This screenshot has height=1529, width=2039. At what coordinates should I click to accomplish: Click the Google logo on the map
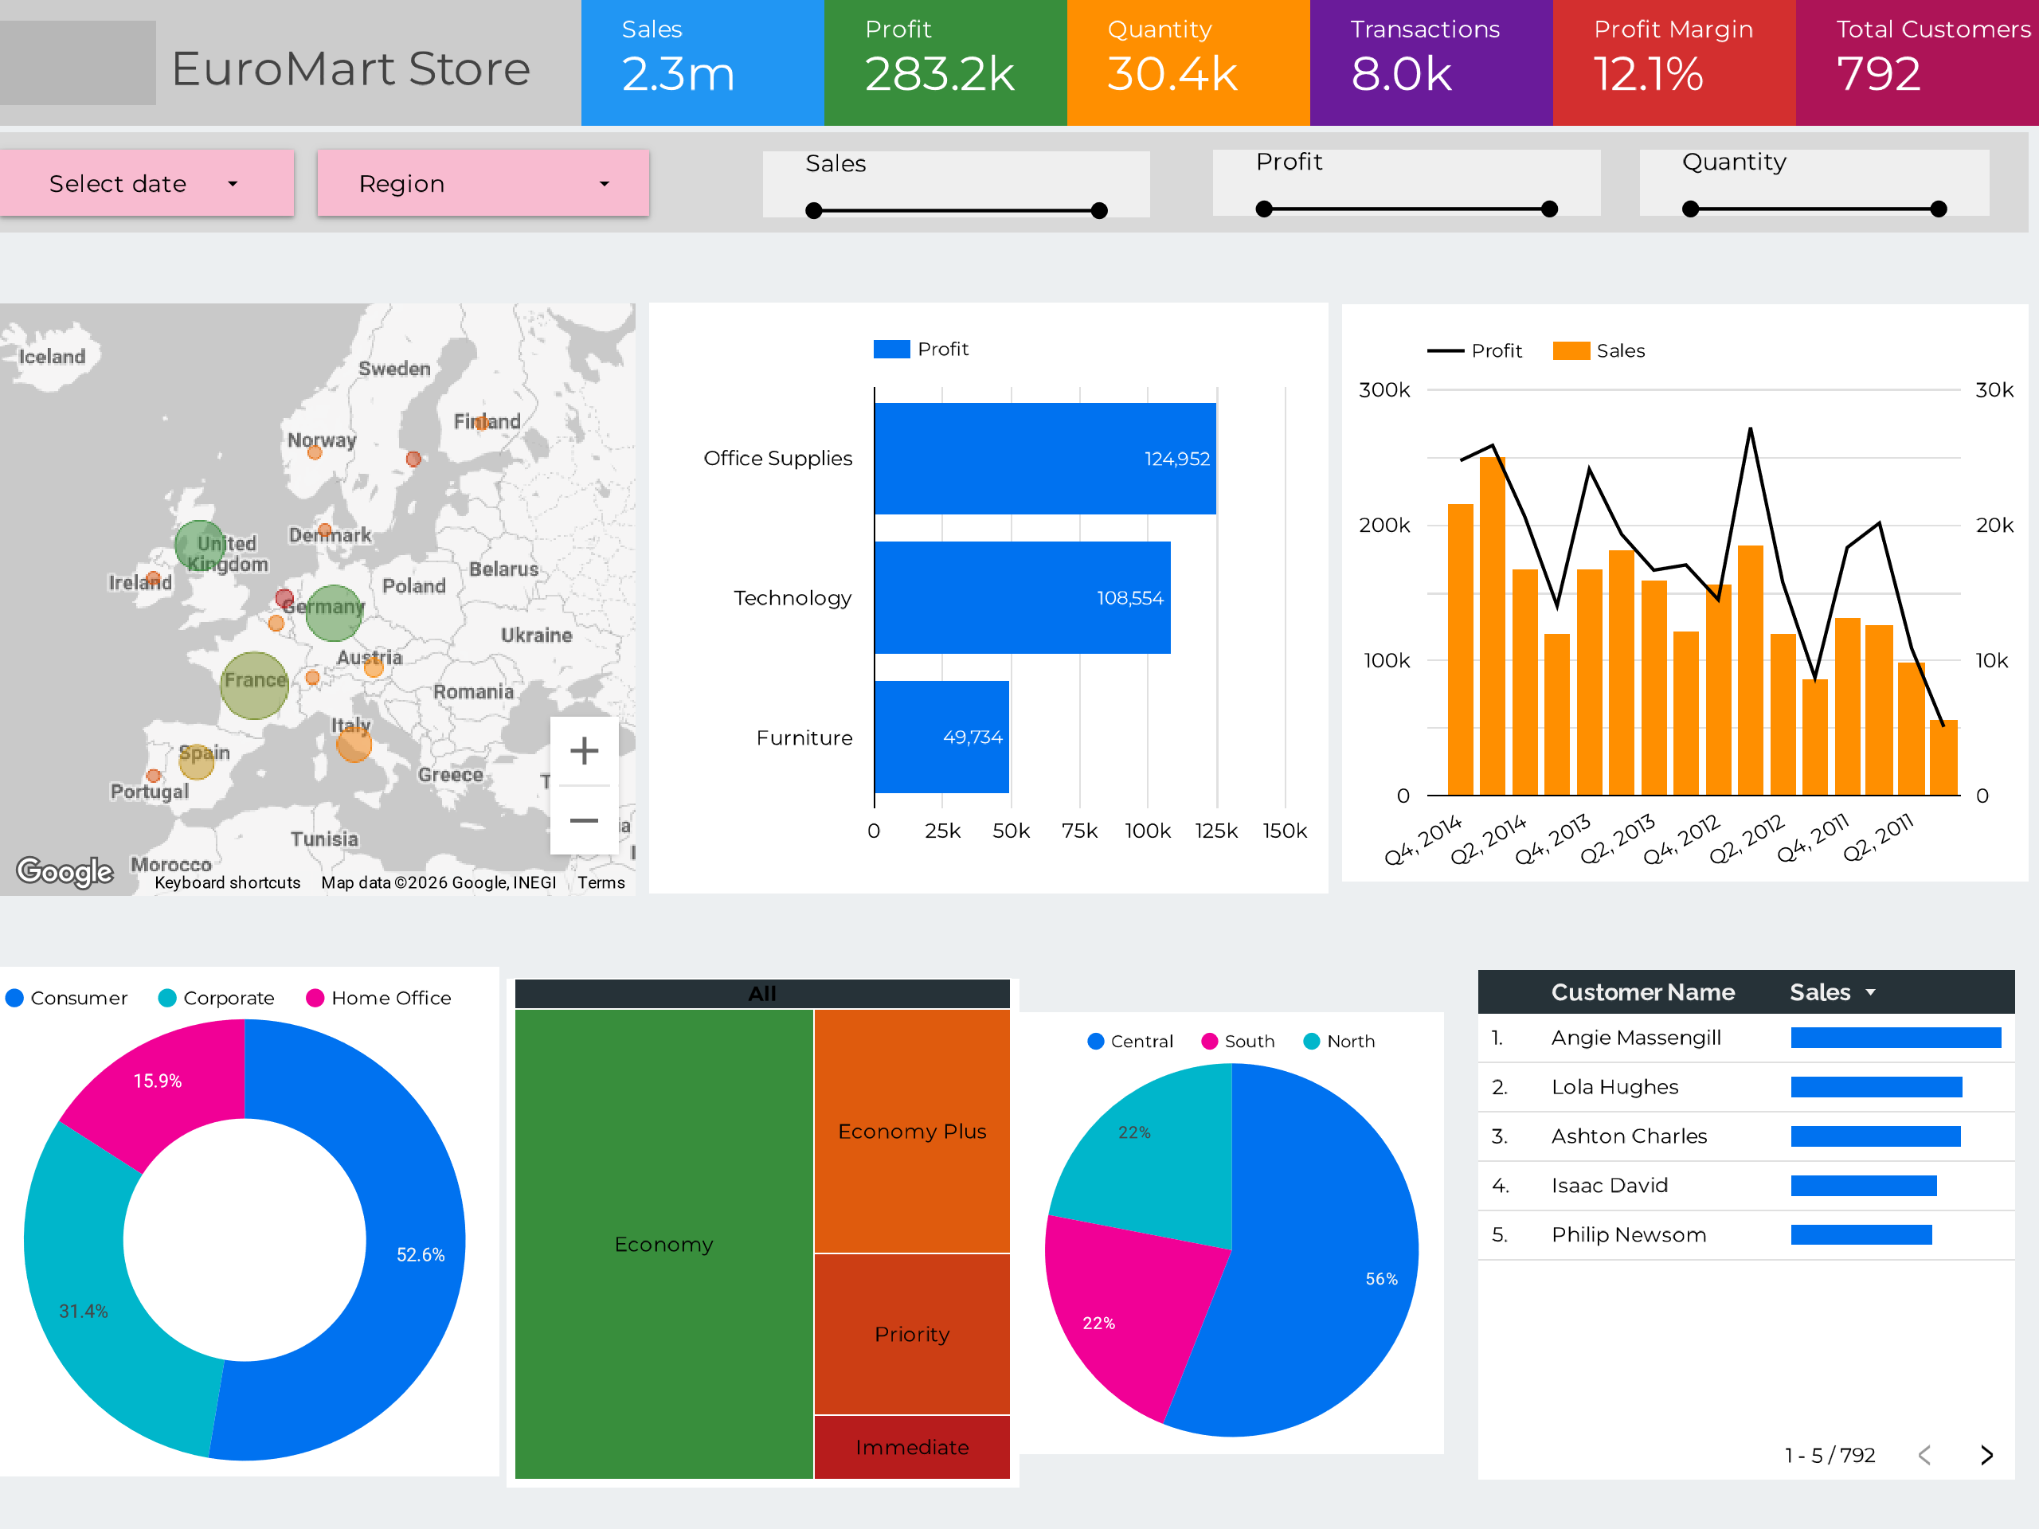click(x=65, y=870)
